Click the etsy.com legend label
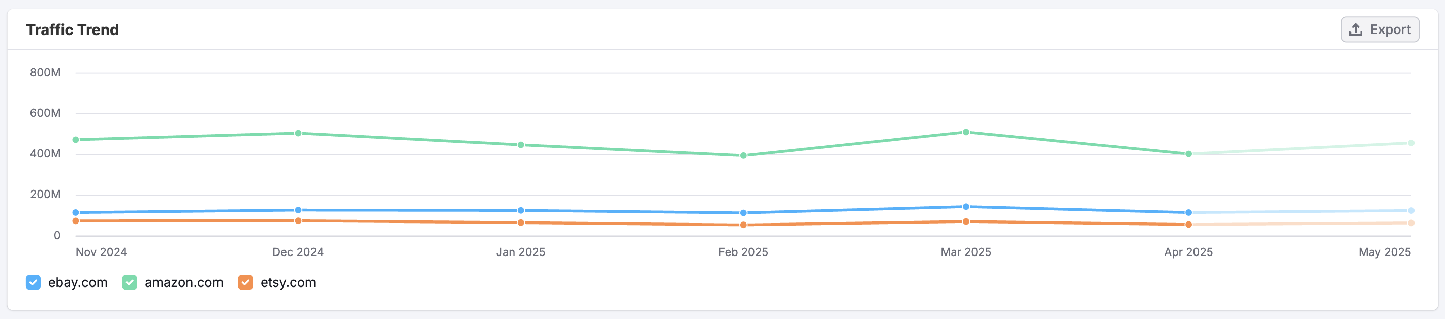Viewport: 1445px width, 319px height. click(288, 282)
